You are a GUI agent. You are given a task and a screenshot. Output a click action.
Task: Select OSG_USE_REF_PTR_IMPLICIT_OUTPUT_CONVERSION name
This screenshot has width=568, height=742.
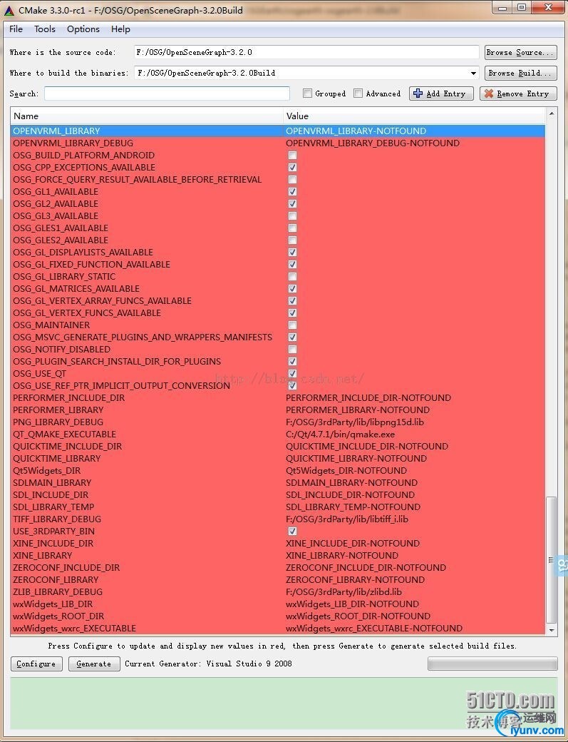pos(121,385)
